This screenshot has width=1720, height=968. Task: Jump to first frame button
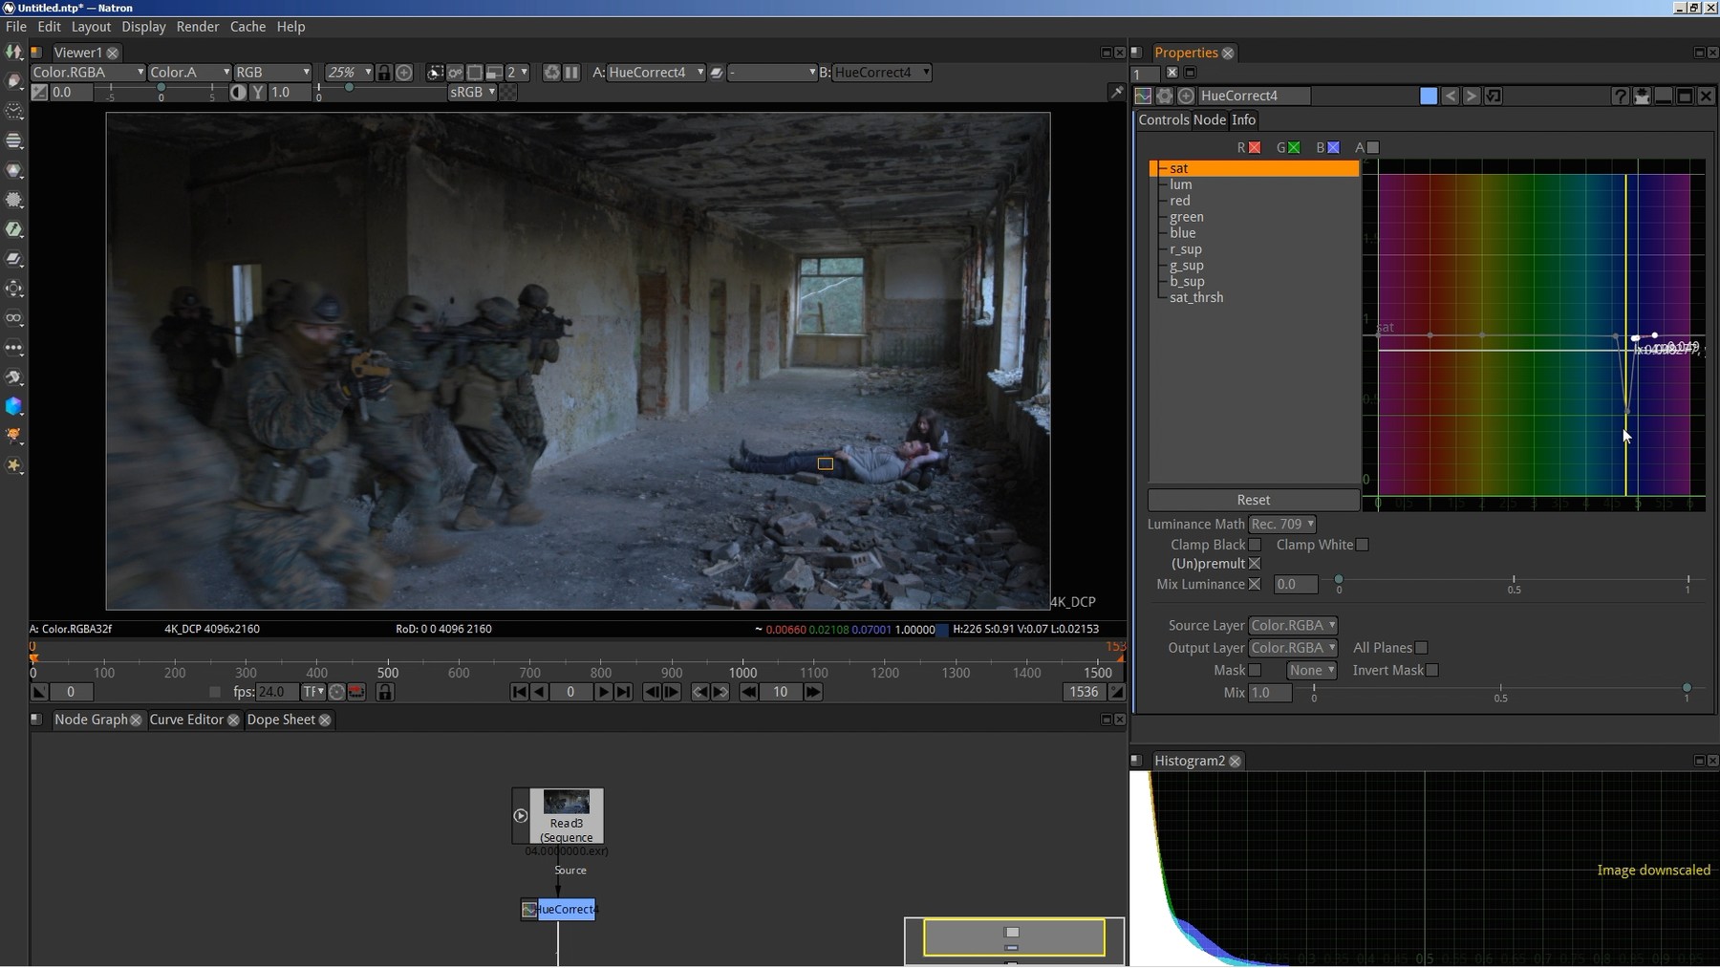519,692
